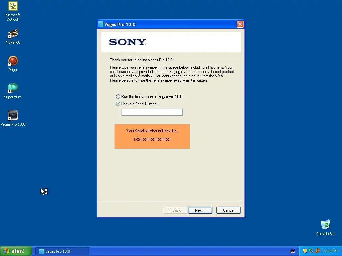This screenshot has width=342, height=256.
Task: Select the Recycle Bin icon
Action: tap(325, 227)
